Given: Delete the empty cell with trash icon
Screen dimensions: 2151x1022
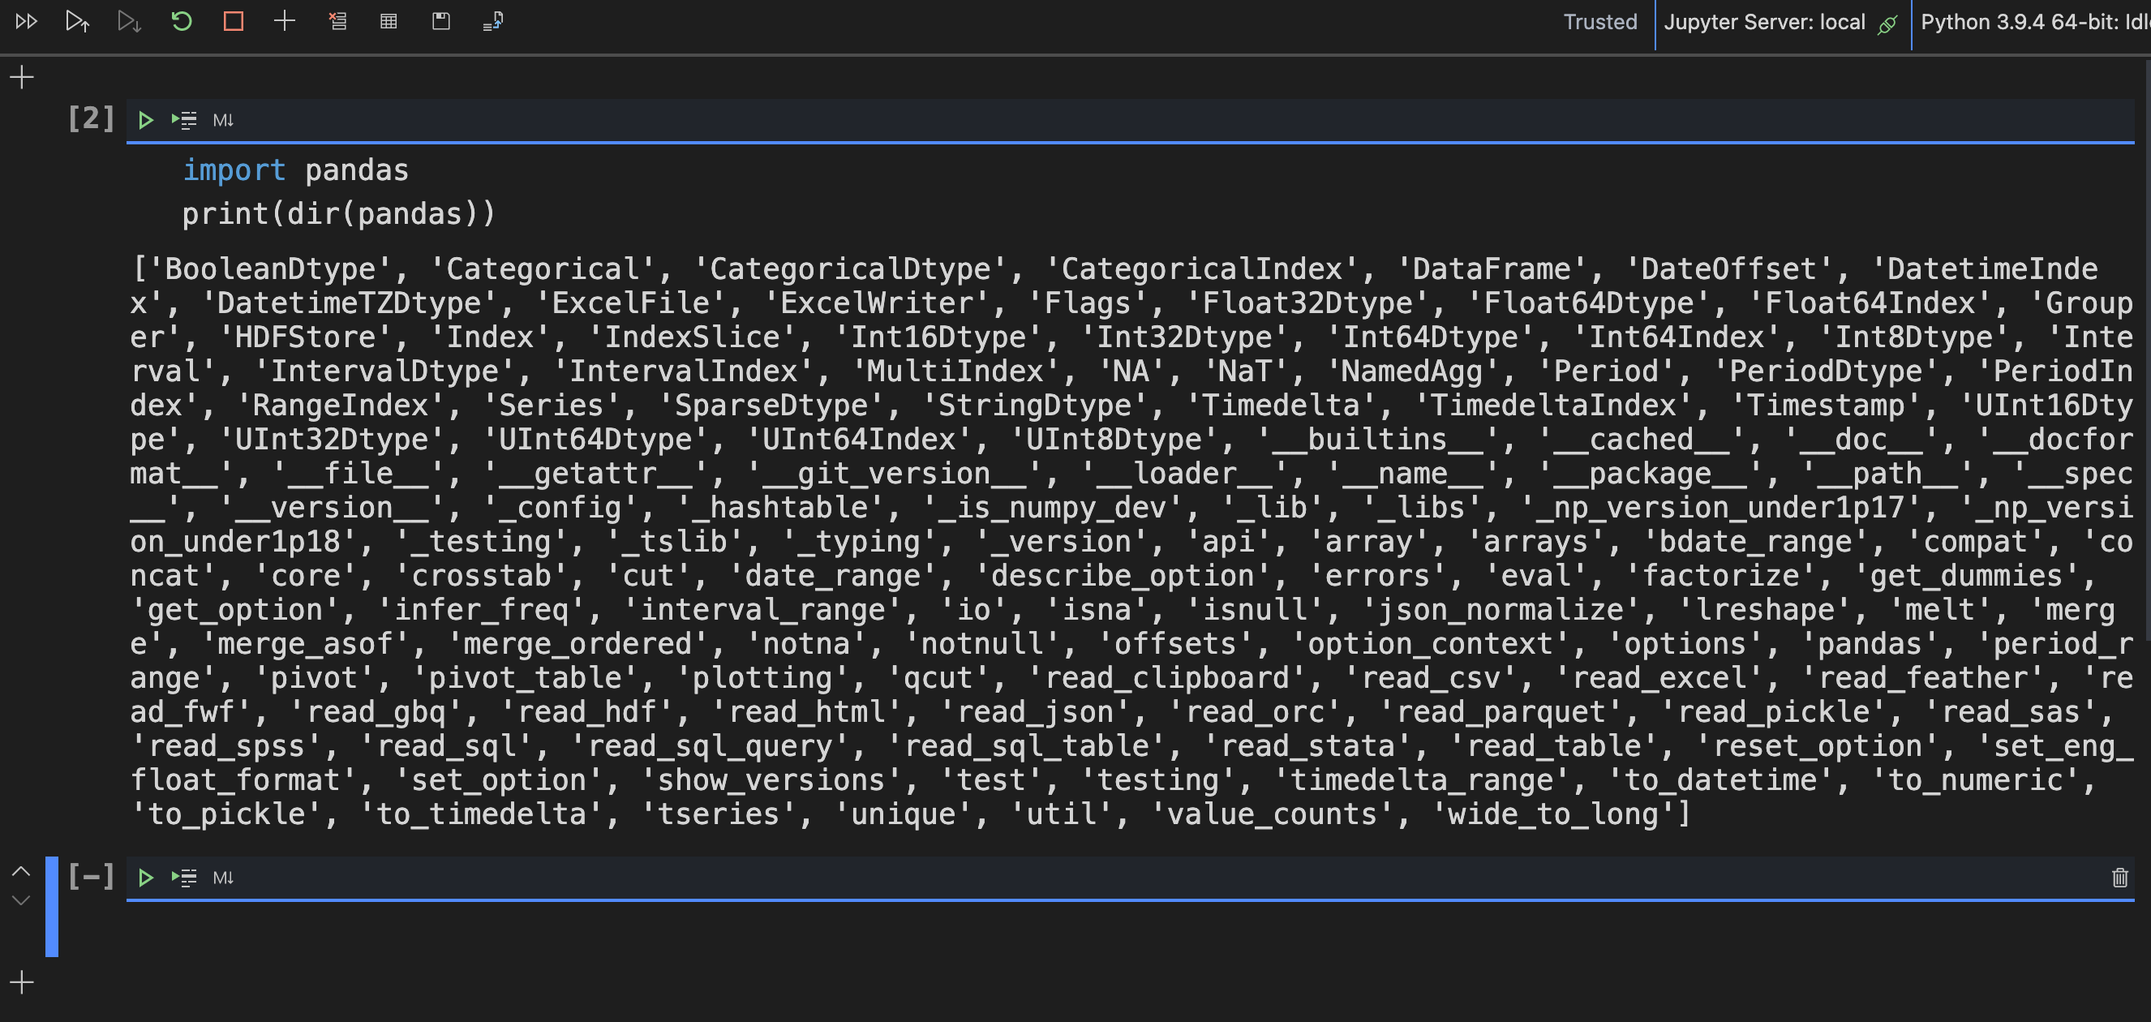Looking at the screenshot, I should (2119, 878).
